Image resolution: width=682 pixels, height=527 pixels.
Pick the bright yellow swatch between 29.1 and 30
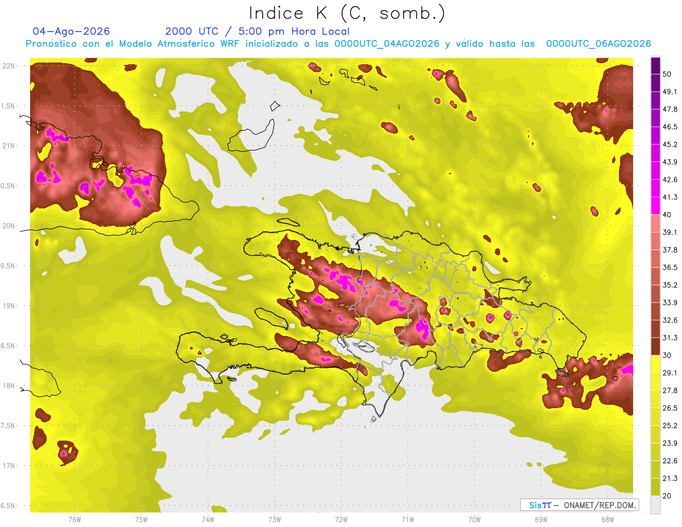655,364
